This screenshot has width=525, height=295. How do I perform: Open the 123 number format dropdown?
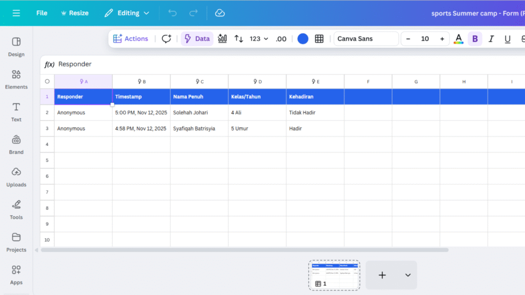259,38
